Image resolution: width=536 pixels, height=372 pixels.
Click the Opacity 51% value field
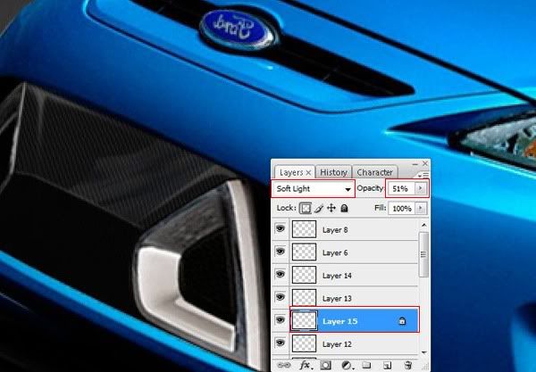click(x=400, y=188)
